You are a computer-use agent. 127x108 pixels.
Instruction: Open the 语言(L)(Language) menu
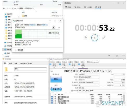pyautogui.click(x=93, y=62)
